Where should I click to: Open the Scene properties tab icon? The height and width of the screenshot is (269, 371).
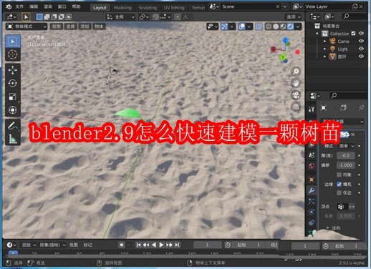point(312,155)
